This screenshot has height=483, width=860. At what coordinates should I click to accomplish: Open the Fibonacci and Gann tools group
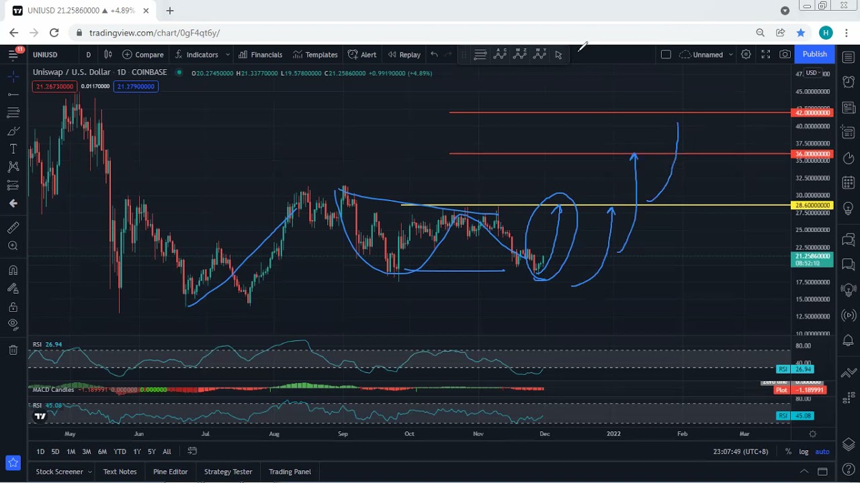pyautogui.click(x=13, y=113)
